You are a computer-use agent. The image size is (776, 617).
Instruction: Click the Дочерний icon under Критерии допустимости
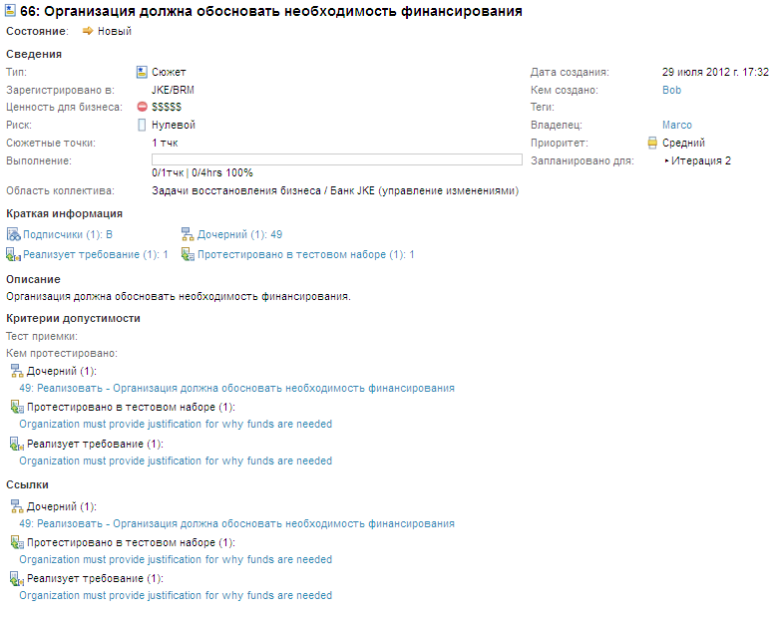[17, 371]
